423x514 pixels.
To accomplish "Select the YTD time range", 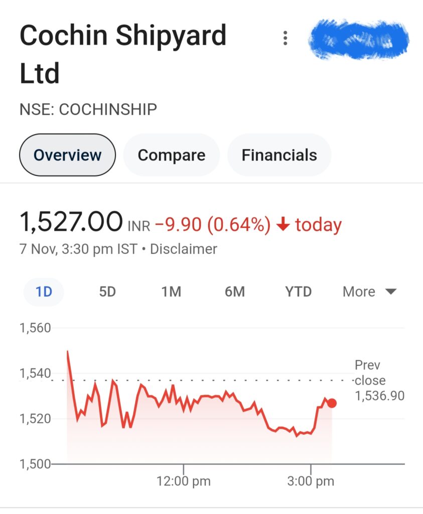I will [298, 292].
